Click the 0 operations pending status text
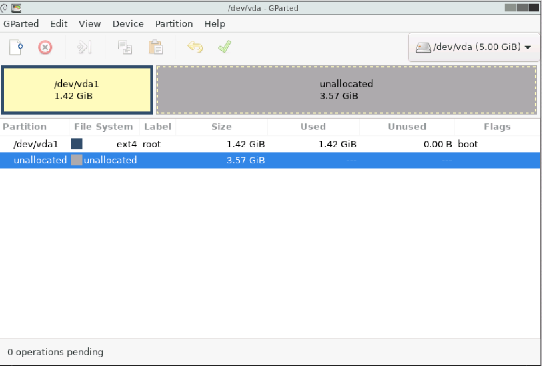The image size is (542, 366). (55, 352)
